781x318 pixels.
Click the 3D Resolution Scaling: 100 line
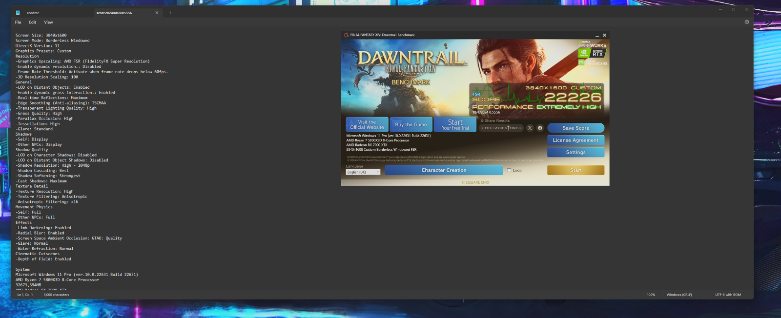[46, 77]
